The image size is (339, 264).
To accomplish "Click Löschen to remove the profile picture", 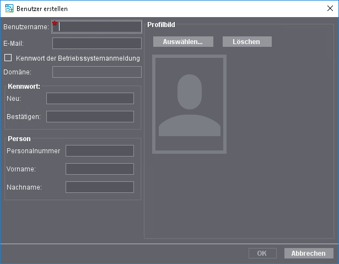I will pyautogui.click(x=246, y=42).
